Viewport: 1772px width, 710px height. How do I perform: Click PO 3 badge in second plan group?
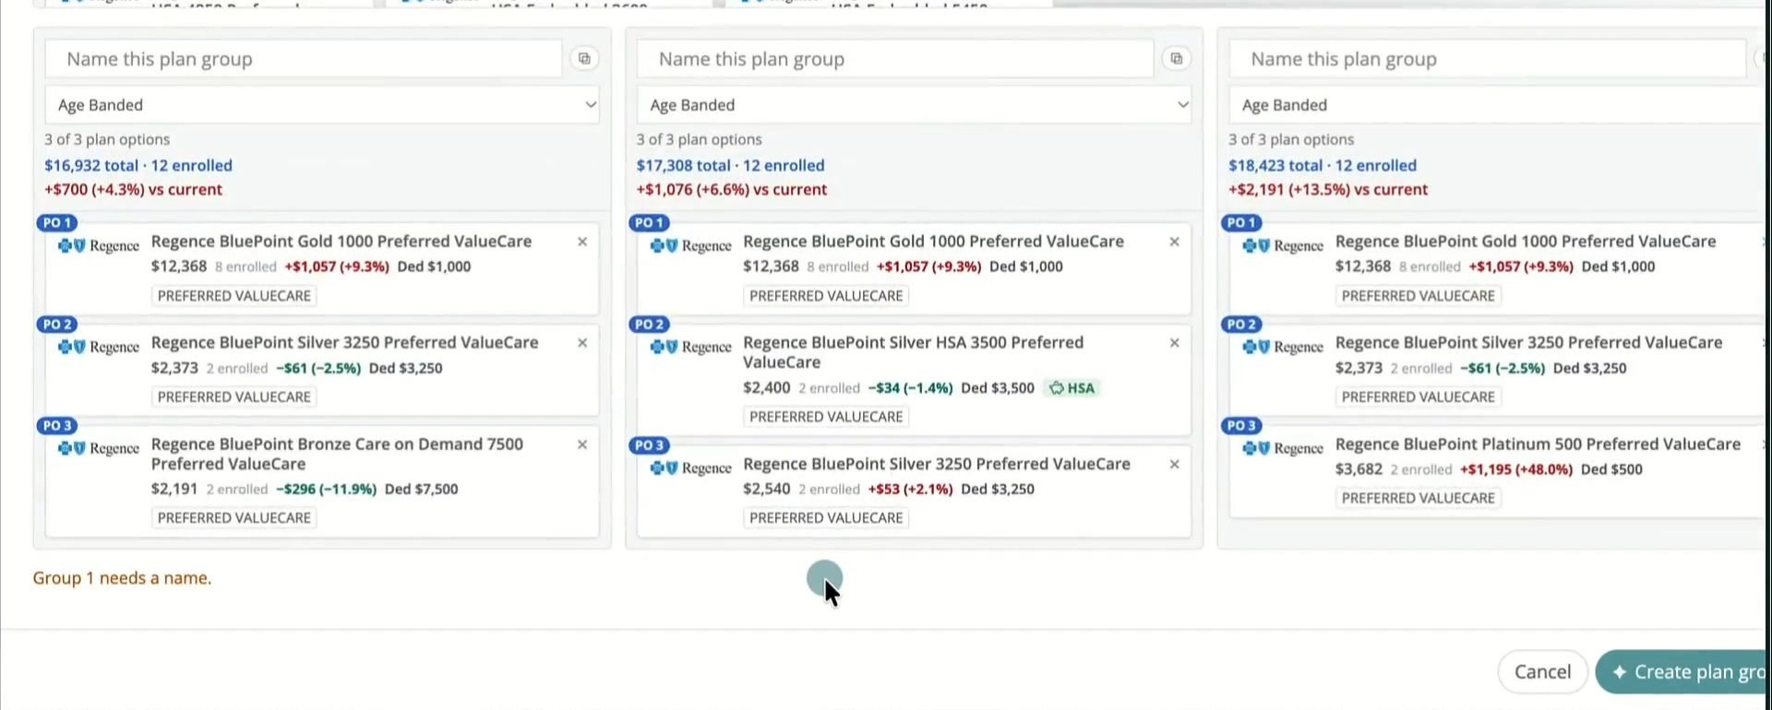pyautogui.click(x=650, y=445)
